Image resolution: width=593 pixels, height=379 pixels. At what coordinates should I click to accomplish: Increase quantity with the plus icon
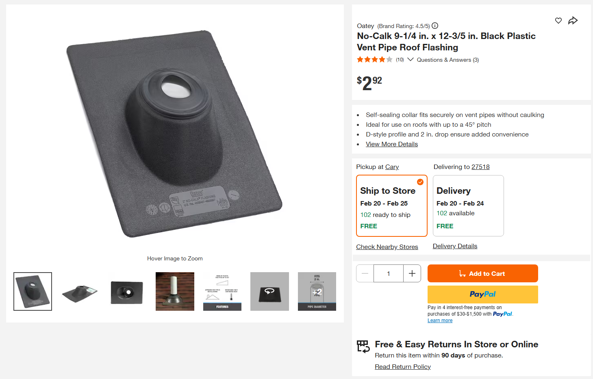coord(412,273)
